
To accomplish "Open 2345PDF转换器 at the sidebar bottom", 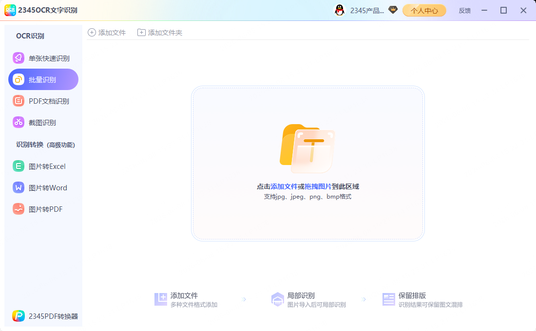I will click(x=45, y=316).
